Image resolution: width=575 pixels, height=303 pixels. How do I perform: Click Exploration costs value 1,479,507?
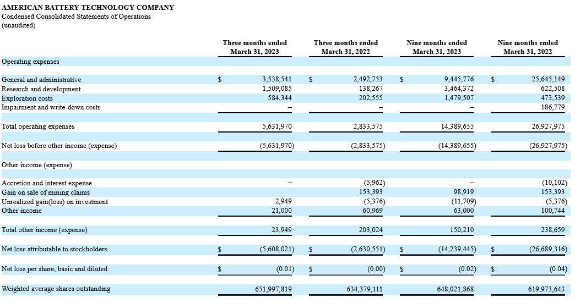[x=459, y=98]
